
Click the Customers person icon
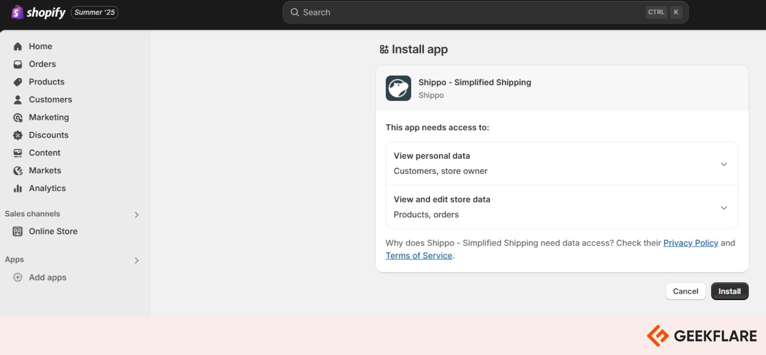pyautogui.click(x=18, y=99)
